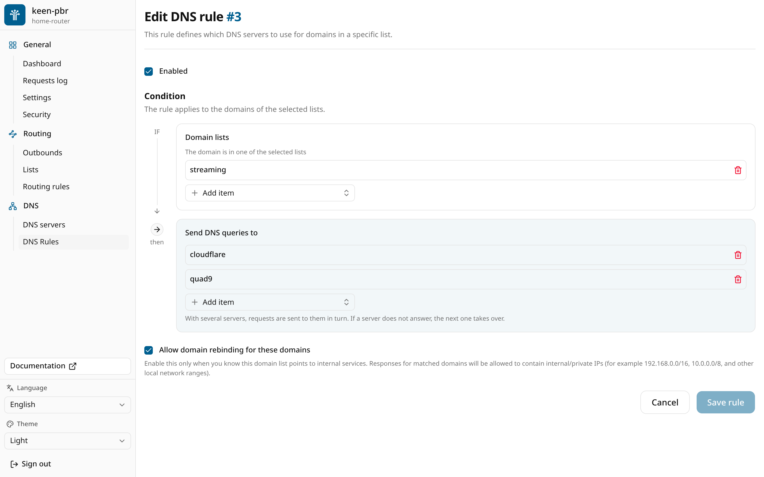Open Lists in the Routing section
This screenshot has height=477, width=764.
pyautogui.click(x=73, y=170)
